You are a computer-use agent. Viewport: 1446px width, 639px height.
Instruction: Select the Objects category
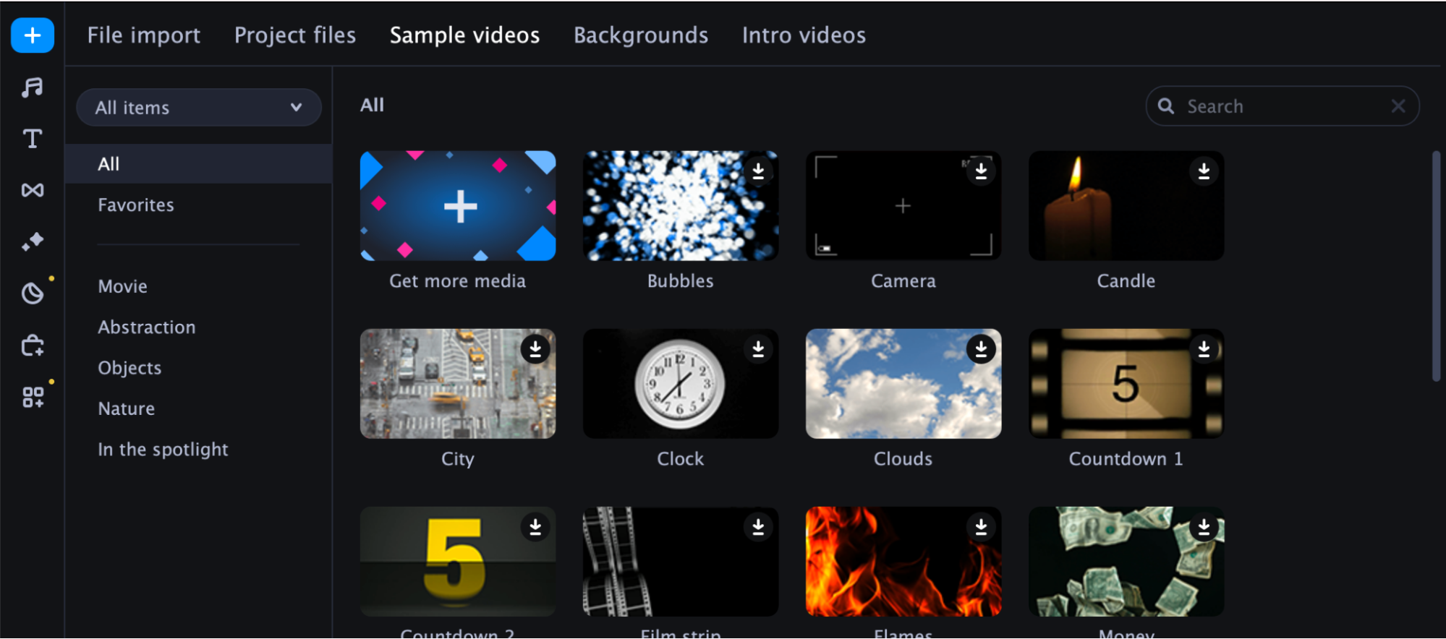pos(130,368)
